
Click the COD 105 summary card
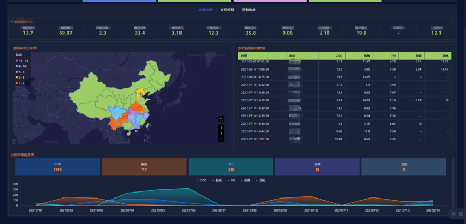coord(57,167)
